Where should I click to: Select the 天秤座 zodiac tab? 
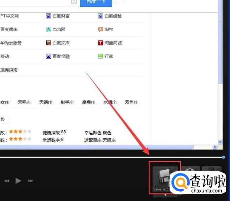click(x=24, y=102)
